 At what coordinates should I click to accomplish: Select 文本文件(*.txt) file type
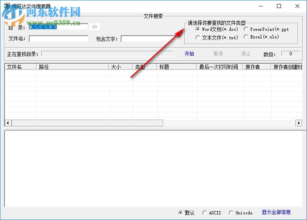[217, 37]
